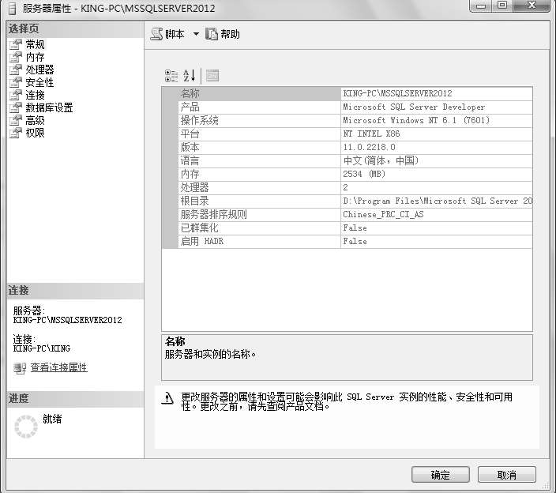Open the 数据库设置 page

click(49, 107)
